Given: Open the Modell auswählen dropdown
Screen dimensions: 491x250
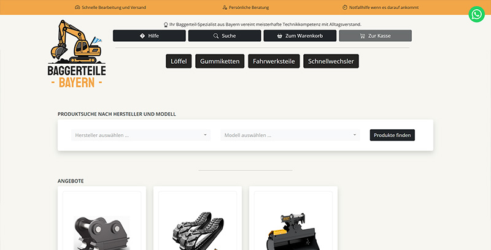Looking at the screenshot, I should [x=290, y=135].
